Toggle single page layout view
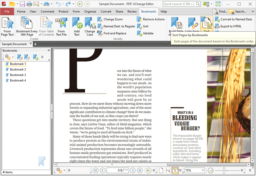Viewport: 256px width, 176px height. coord(161,170)
